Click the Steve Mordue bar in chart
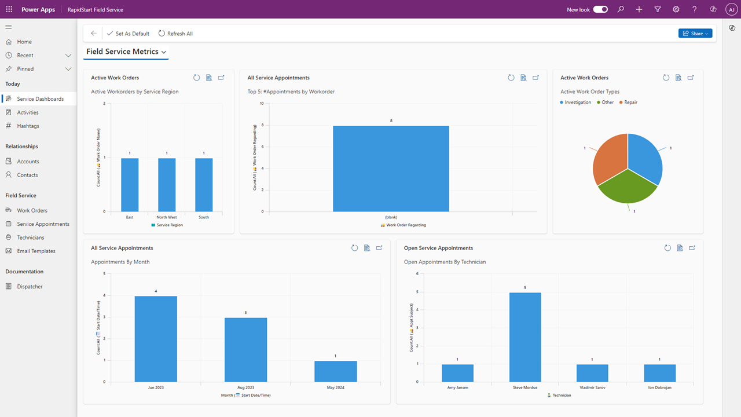This screenshot has height=417, width=741. pyautogui.click(x=525, y=337)
